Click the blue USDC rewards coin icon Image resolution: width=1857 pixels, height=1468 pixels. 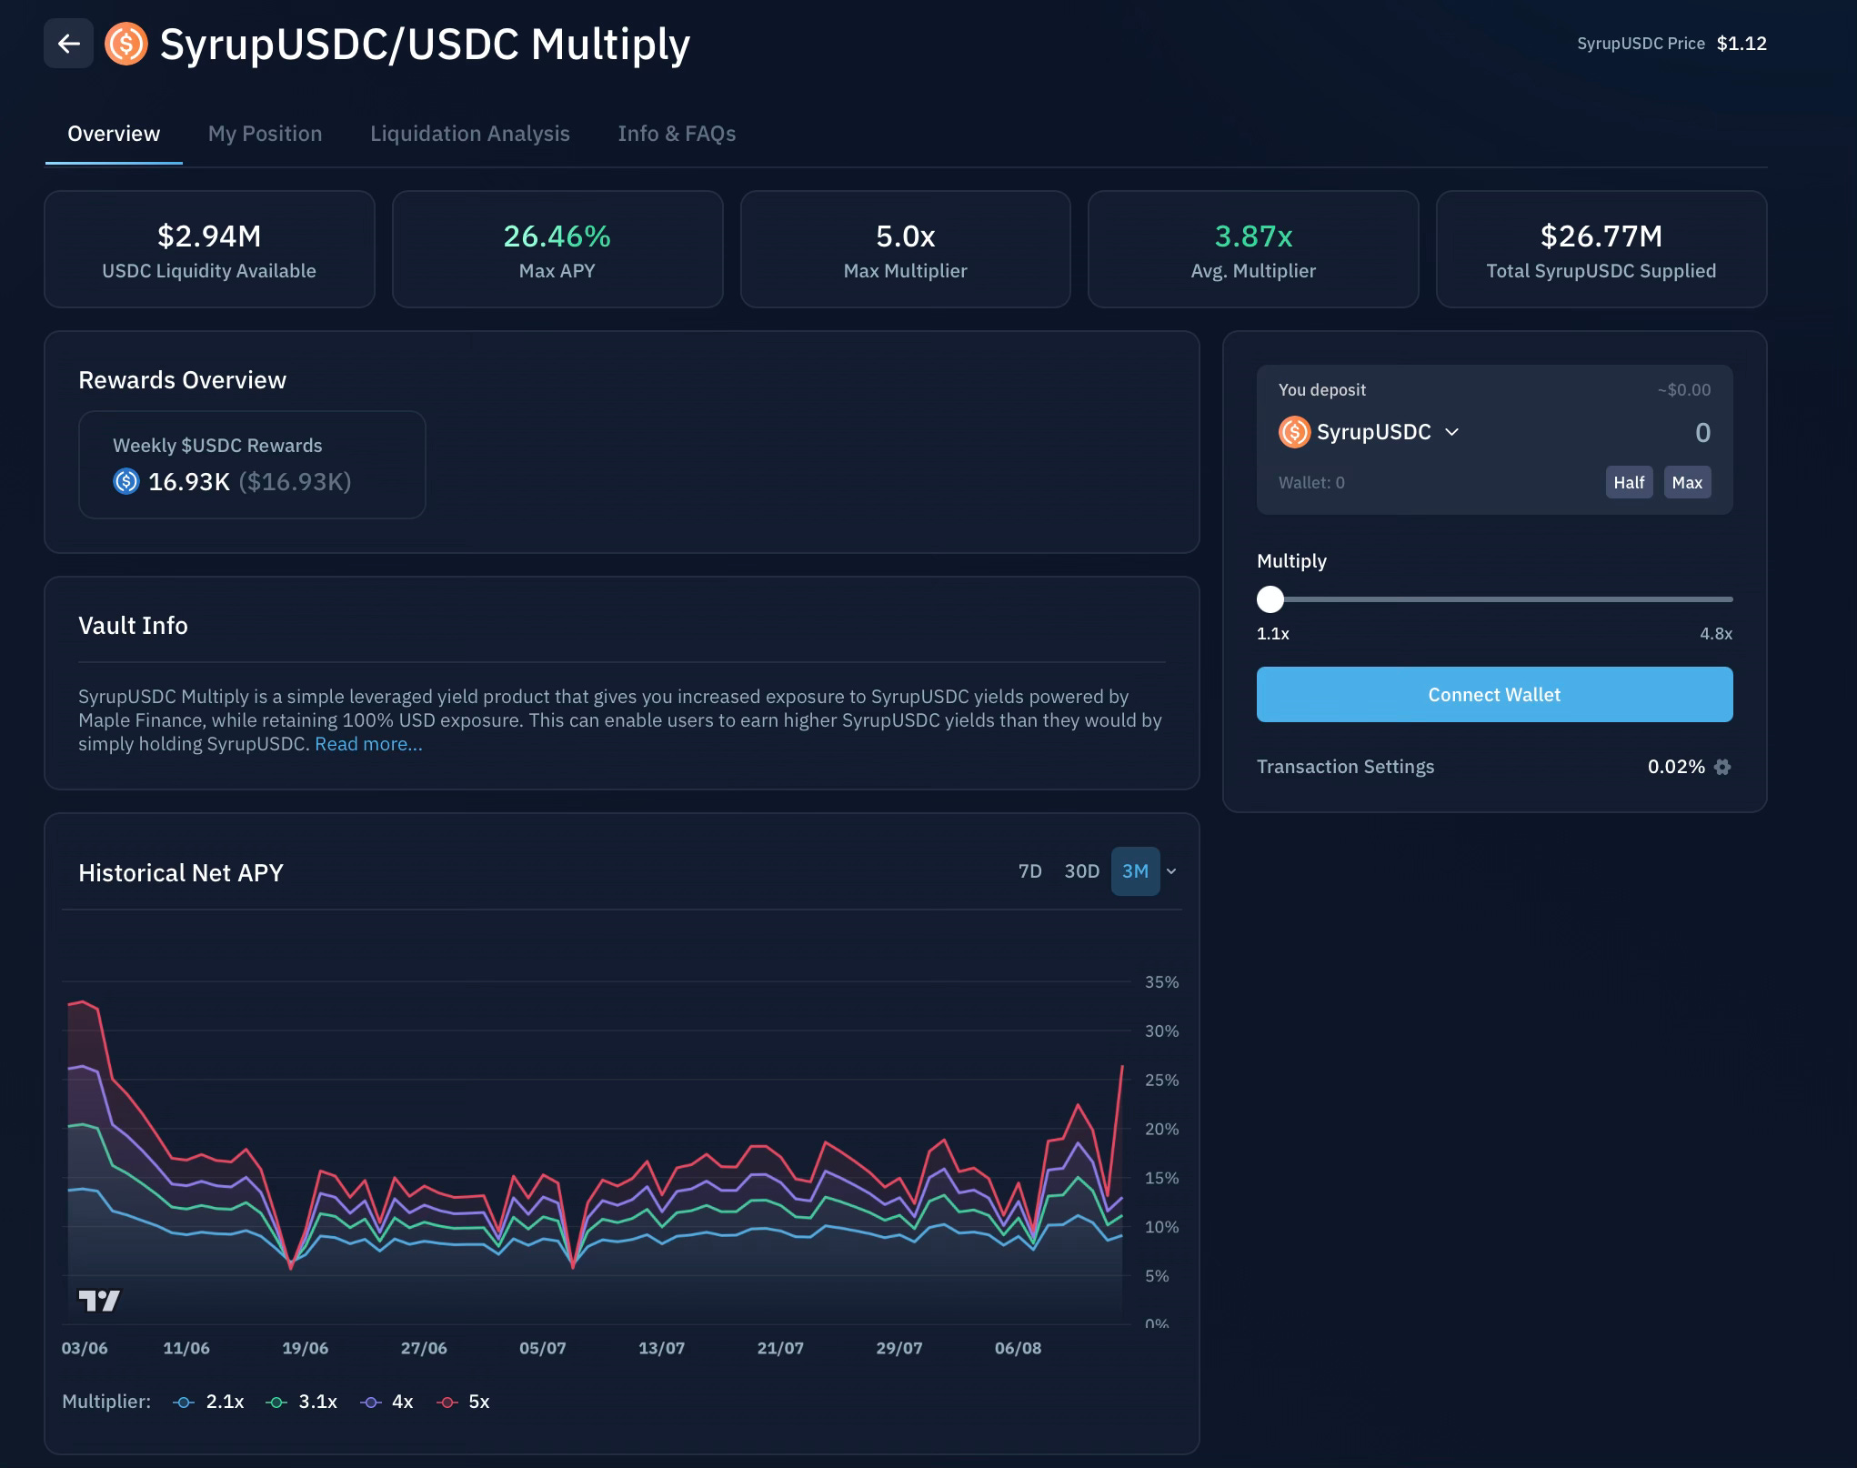click(126, 481)
